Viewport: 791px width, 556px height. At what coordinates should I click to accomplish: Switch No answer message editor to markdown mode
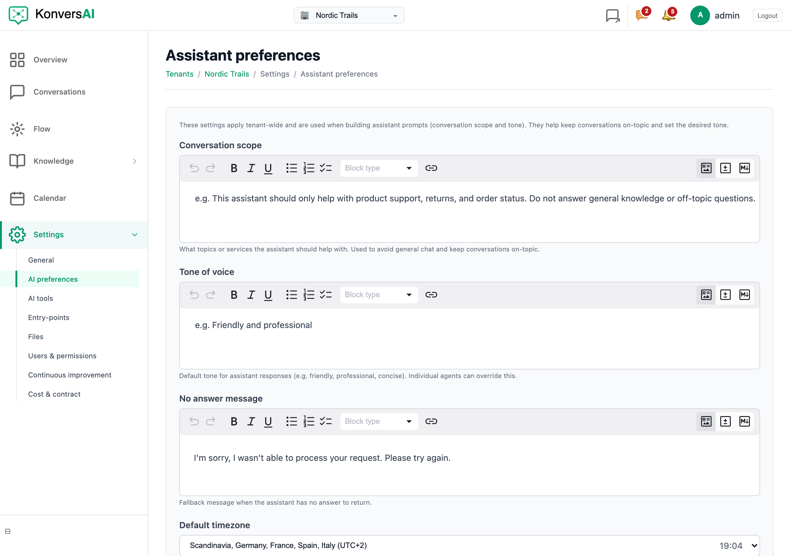coord(744,421)
